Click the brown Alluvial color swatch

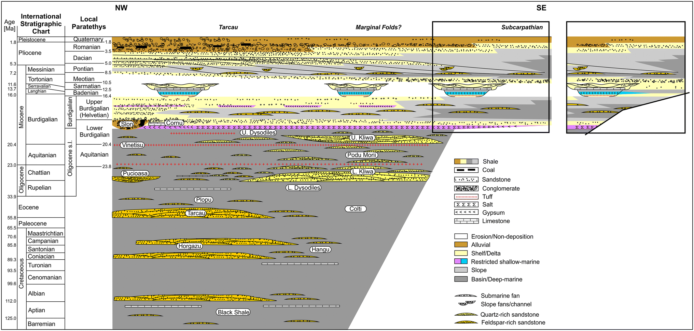click(461, 245)
